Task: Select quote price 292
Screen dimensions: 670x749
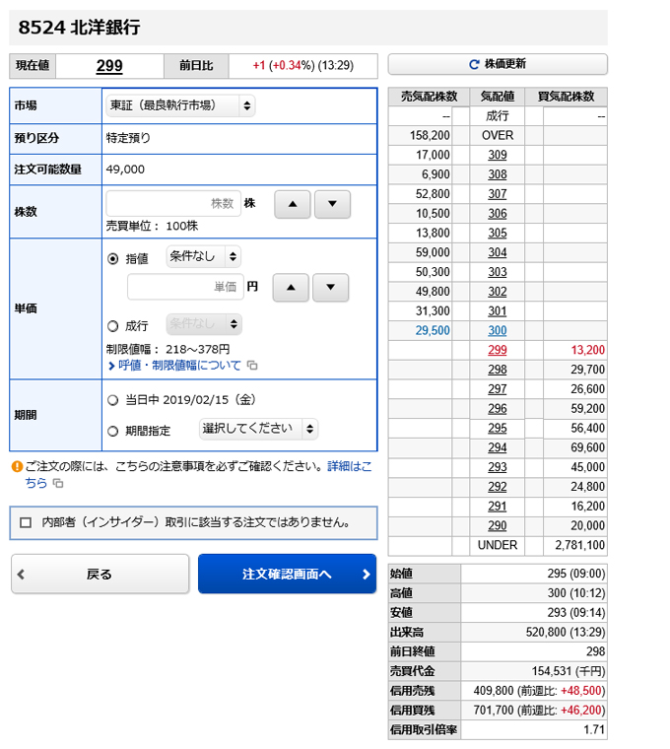Action: coord(498,487)
